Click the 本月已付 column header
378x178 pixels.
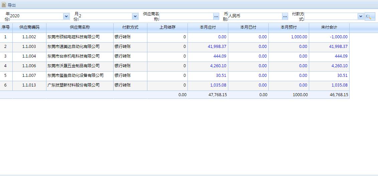tap(248, 28)
